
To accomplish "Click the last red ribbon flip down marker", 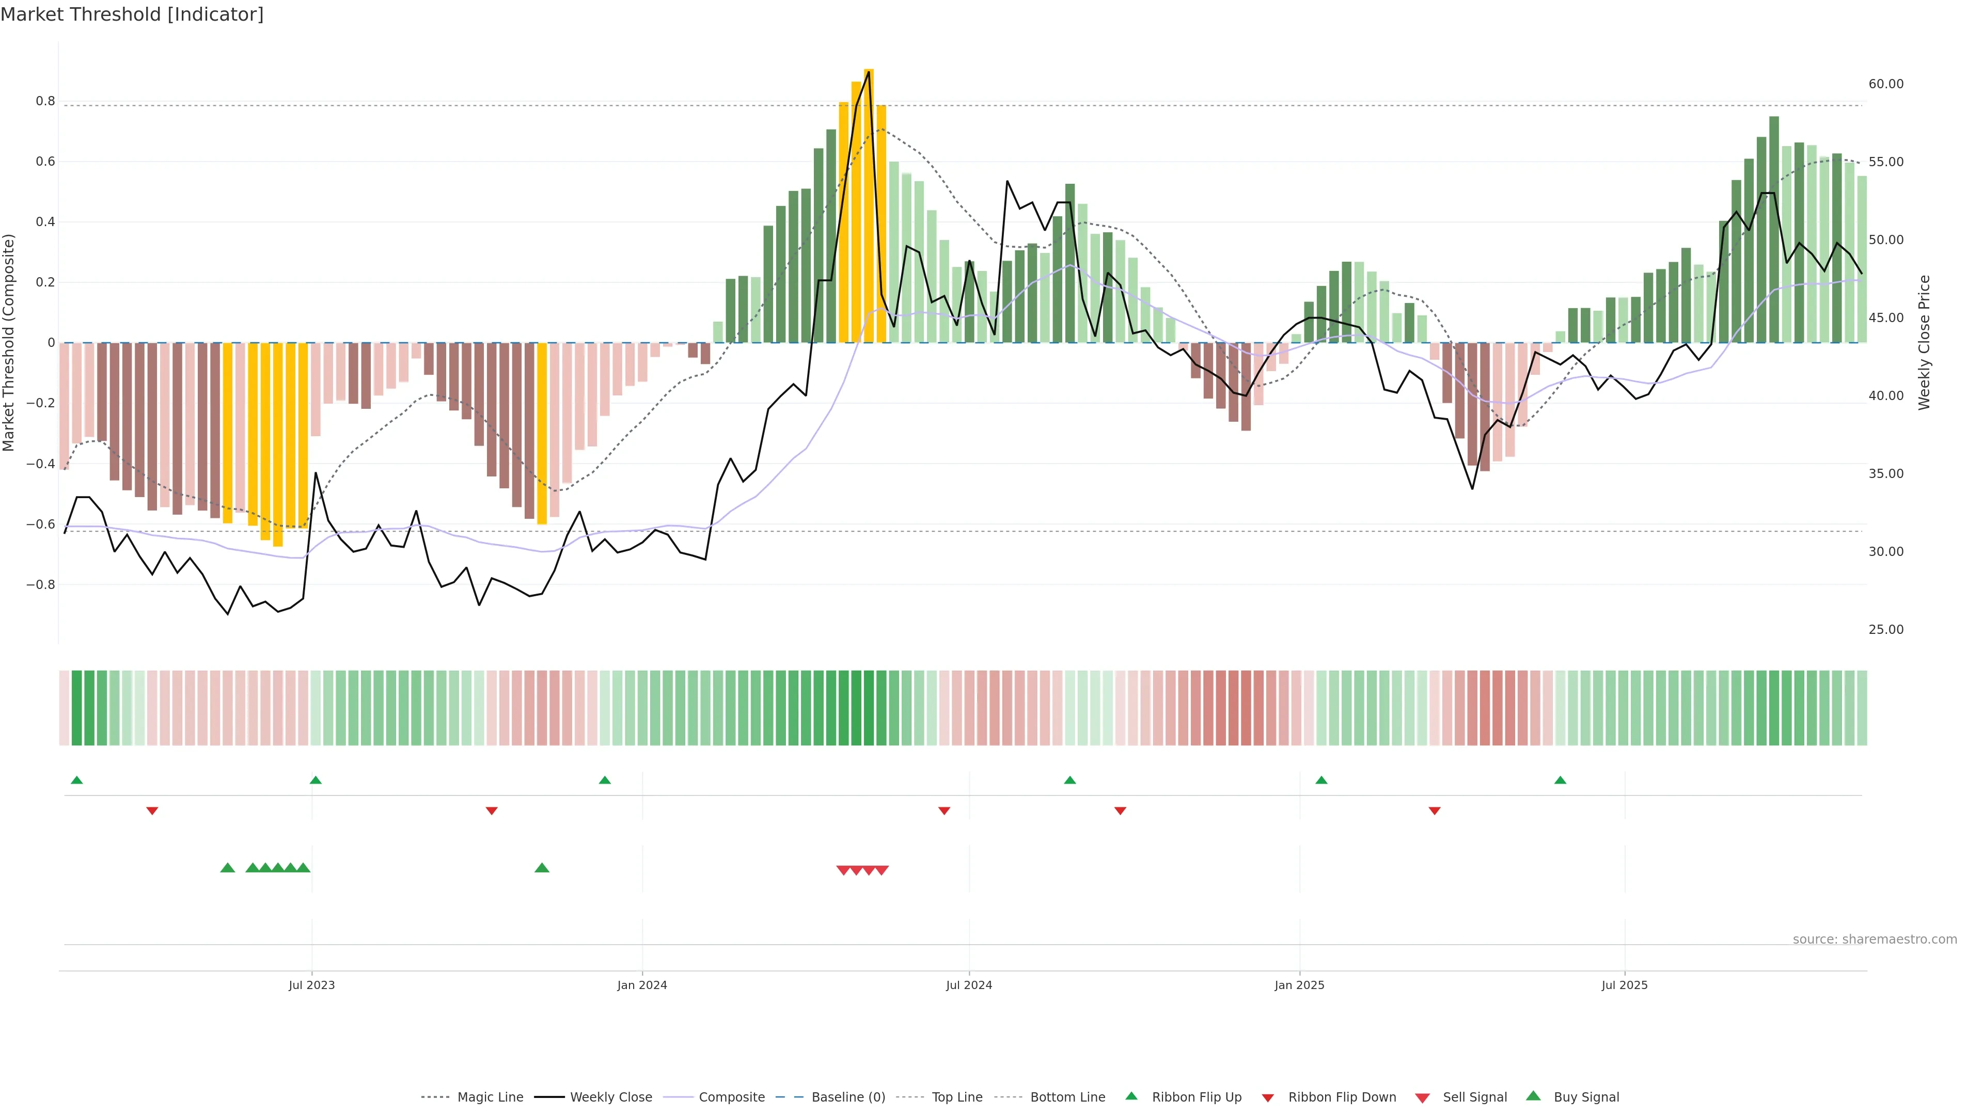I will [1434, 811].
